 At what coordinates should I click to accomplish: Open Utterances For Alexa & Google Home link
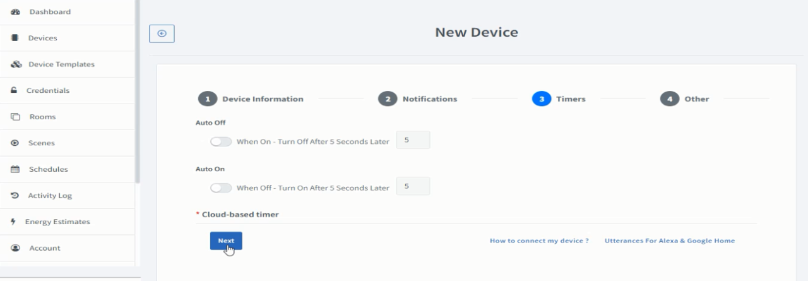pos(670,241)
